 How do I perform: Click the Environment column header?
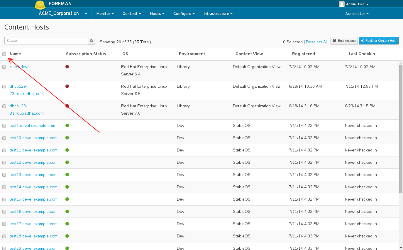pos(192,54)
